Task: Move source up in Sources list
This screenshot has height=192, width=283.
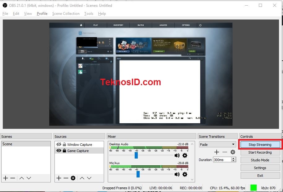Action: 82,178
